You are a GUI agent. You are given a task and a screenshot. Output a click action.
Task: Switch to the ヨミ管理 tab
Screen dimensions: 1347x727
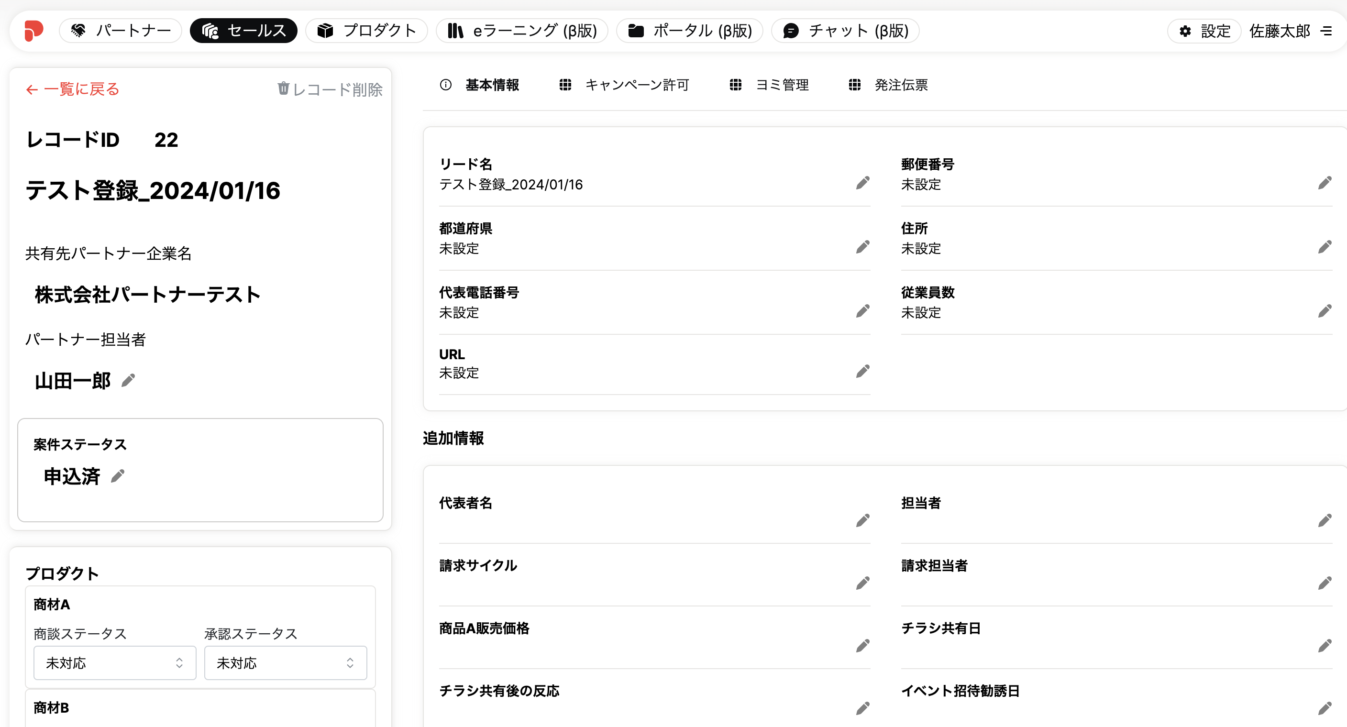pos(769,85)
